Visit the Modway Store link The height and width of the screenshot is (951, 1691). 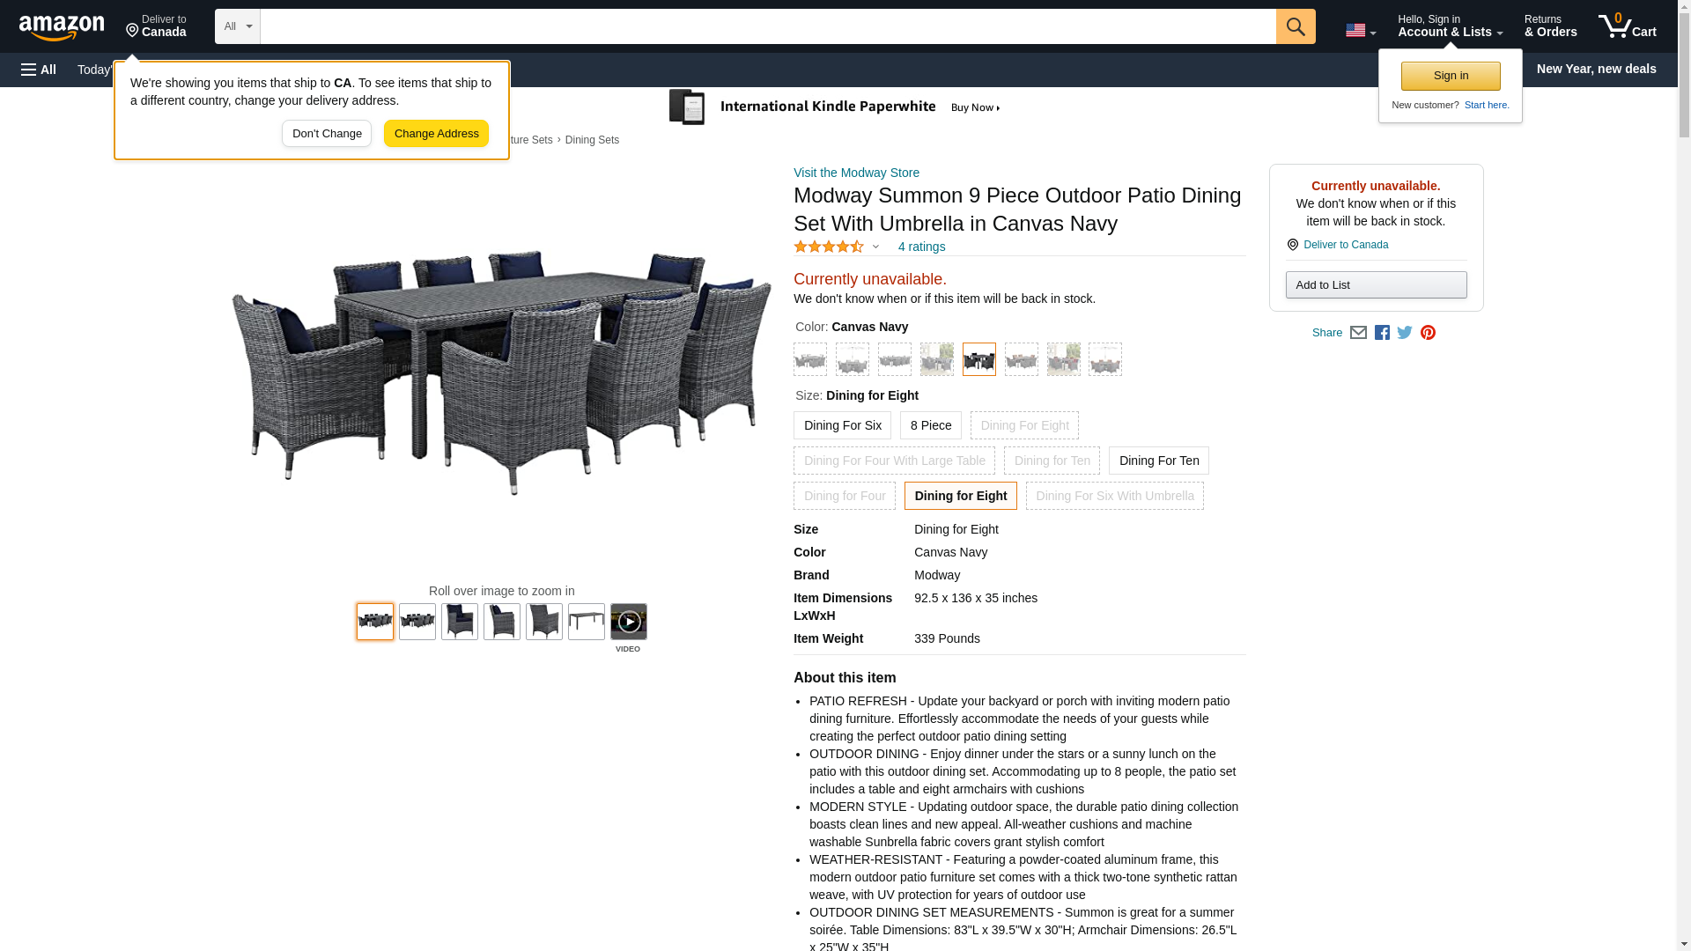856,173
